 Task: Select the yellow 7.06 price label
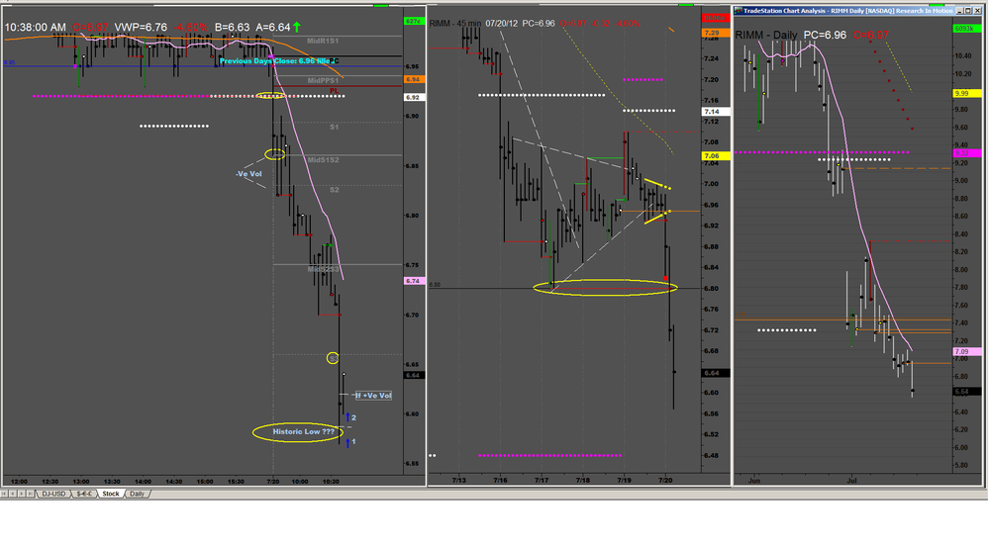[x=716, y=156]
